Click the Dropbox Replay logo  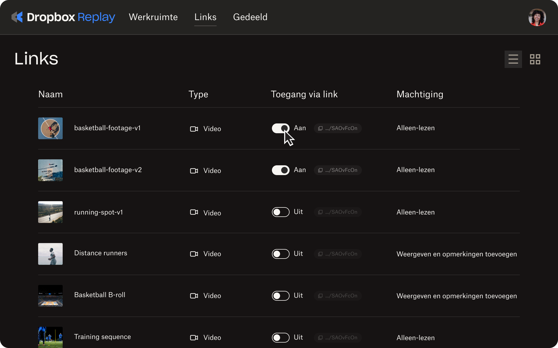63,17
